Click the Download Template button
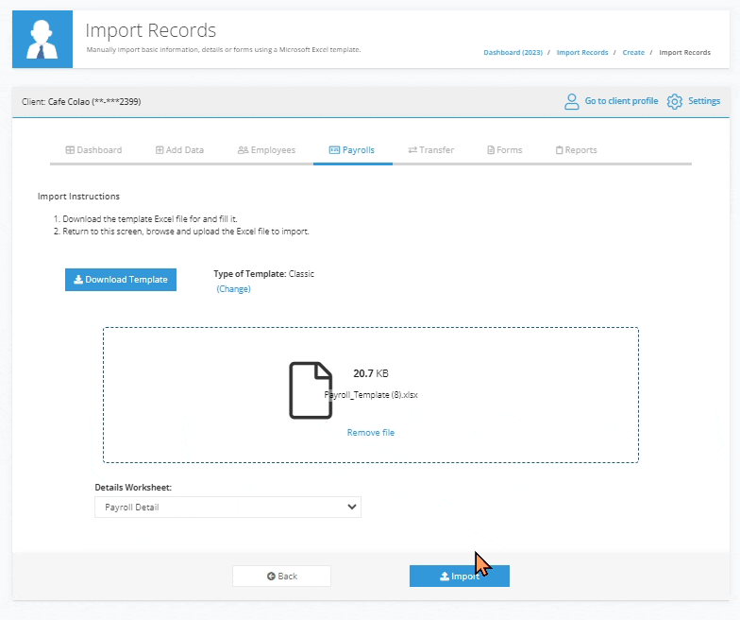740x620 pixels. pos(121,280)
